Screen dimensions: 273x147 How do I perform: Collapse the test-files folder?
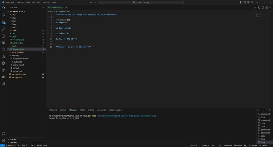pyautogui.click(x=27, y=55)
